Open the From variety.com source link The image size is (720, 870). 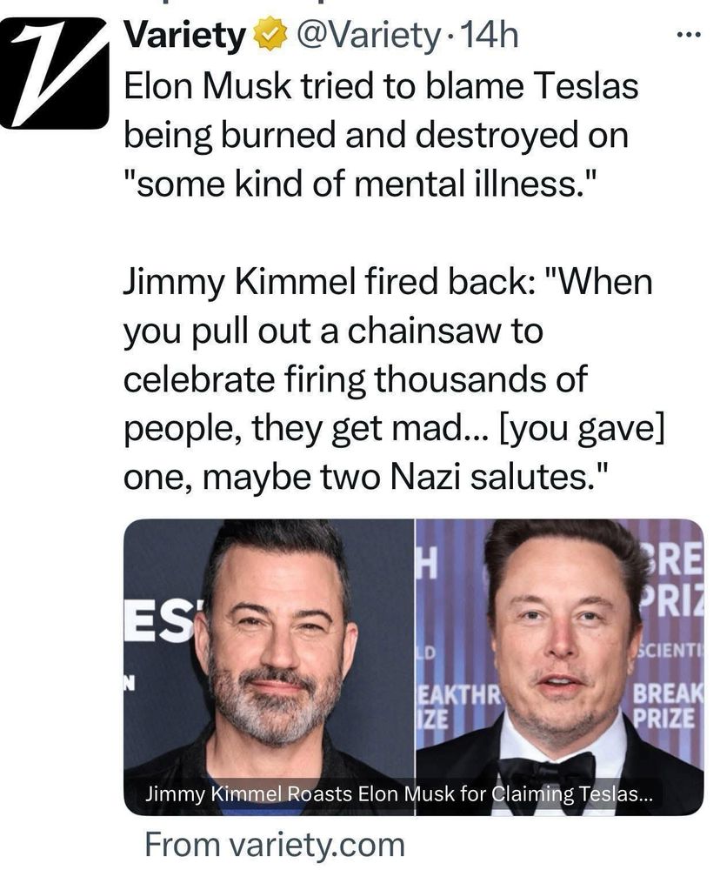pyautogui.click(x=275, y=845)
